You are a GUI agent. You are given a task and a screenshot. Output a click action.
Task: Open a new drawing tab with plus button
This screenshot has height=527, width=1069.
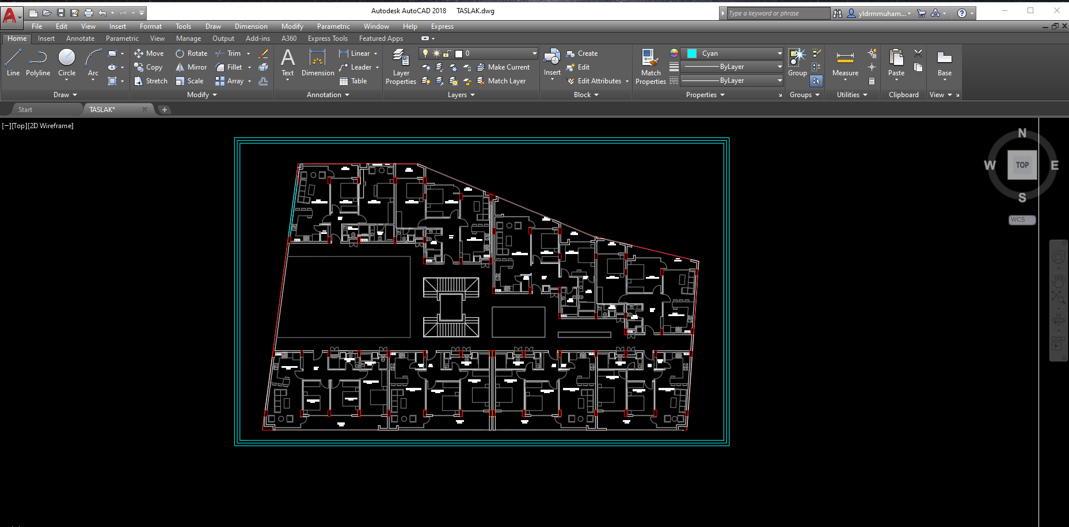pyautogui.click(x=165, y=109)
